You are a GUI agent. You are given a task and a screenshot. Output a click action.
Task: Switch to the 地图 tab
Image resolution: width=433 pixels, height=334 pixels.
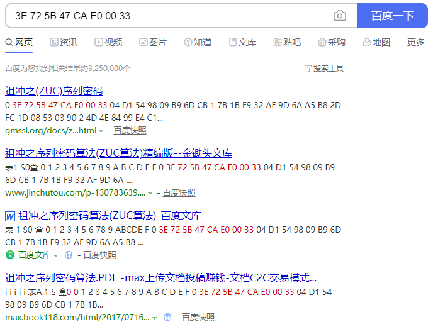pyautogui.click(x=376, y=42)
